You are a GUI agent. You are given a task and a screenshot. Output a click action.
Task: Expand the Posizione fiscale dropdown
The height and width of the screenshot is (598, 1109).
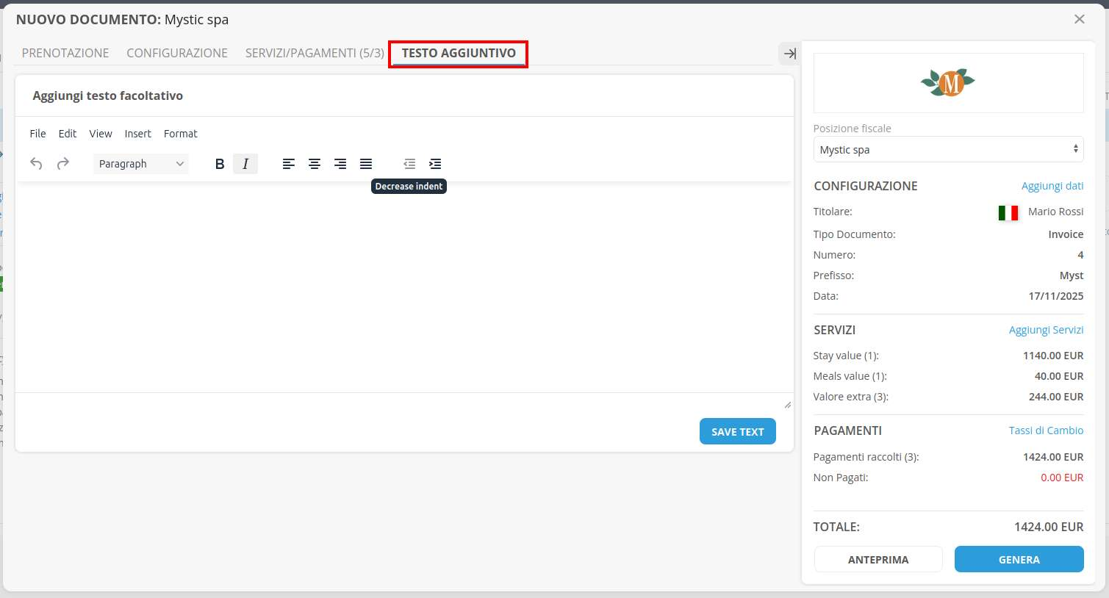[x=948, y=150]
